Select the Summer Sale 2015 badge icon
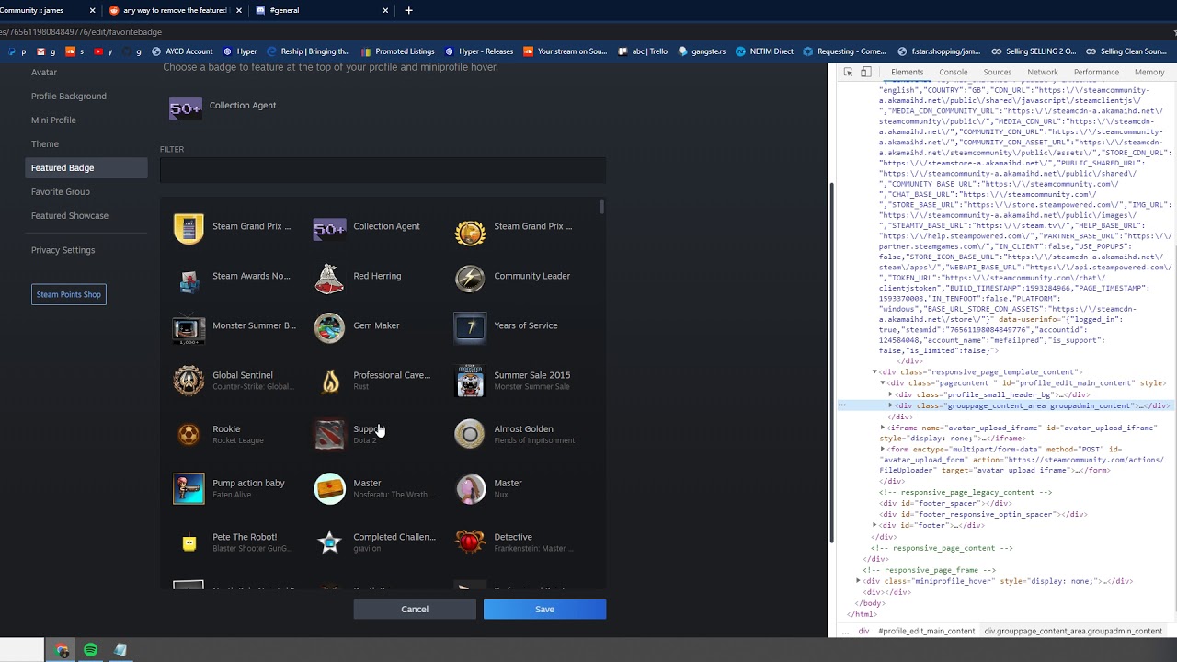The width and height of the screenshot is (1177, 662). tap(470, 380)
